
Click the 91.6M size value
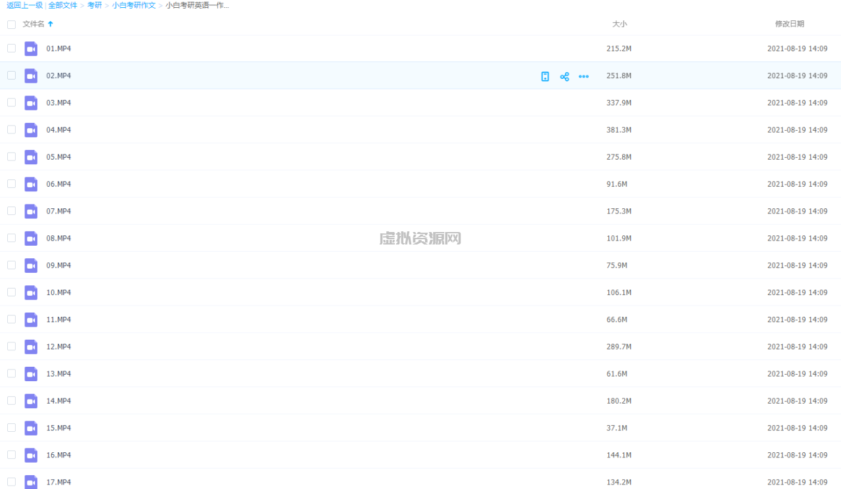coord(617,184)
